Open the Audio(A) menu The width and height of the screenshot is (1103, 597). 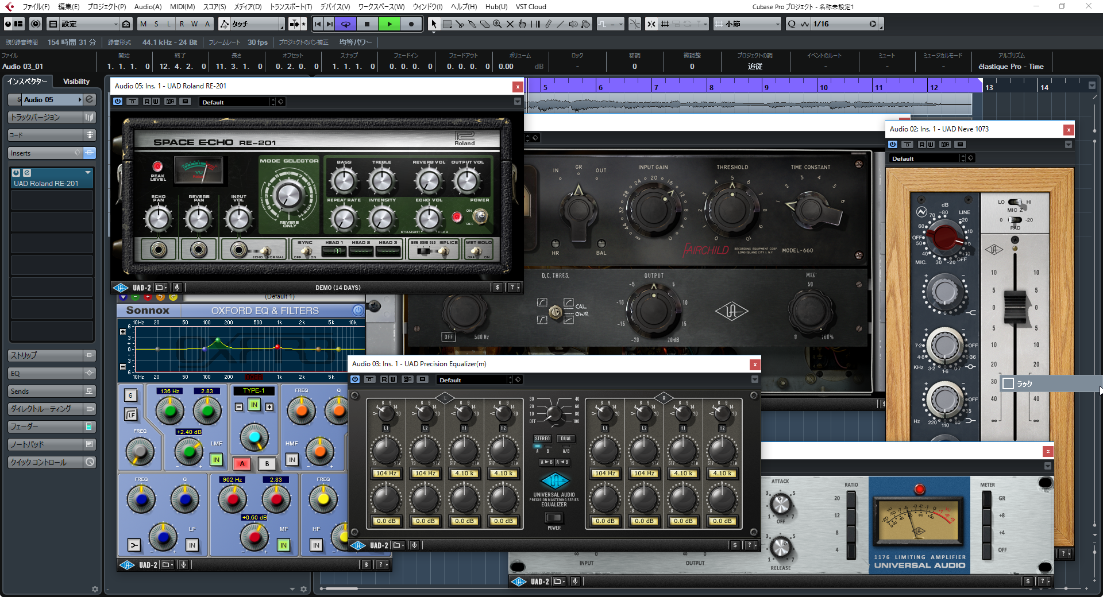pyautogui.click(x=148, y=7)
